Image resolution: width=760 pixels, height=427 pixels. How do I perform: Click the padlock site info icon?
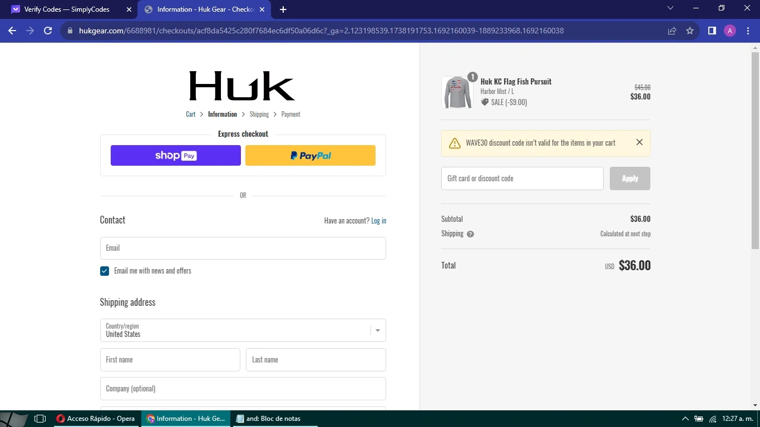pos(70,31)
